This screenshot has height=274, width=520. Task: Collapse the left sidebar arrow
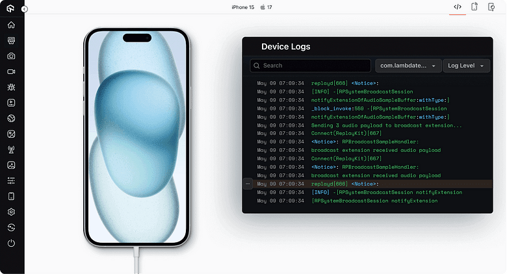(x=25, y=9)
